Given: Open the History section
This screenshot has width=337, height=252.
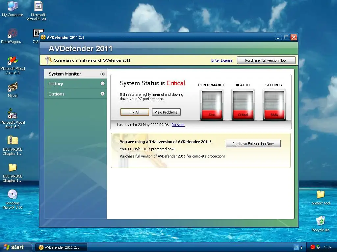Looking at the screenshot, I should pyautogui.click(x=75, y=84).
